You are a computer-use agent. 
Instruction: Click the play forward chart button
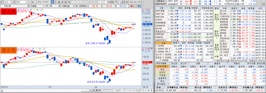click(x=91, y=90)
